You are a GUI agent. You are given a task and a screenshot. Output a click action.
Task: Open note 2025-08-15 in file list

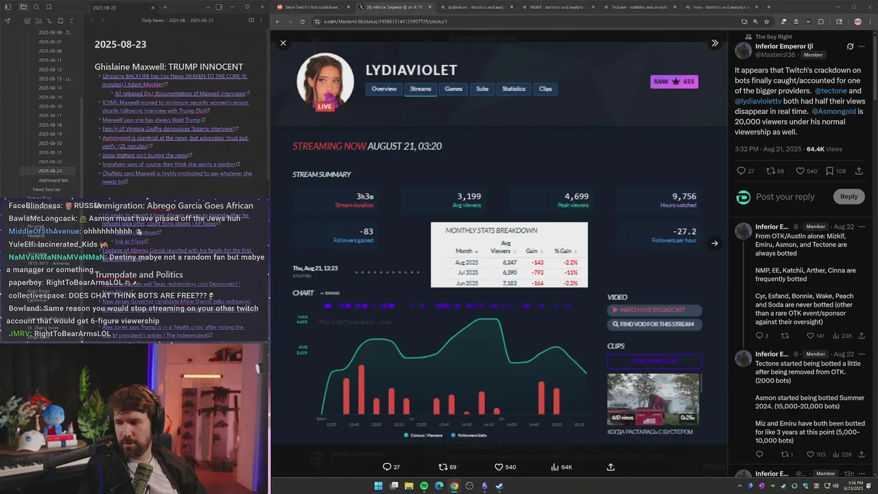[50, 97]
